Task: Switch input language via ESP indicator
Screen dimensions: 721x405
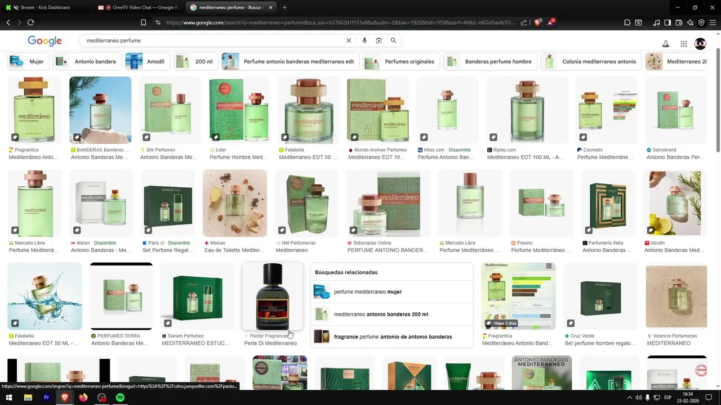Action: pyautogui.click(x=668, y=398)
